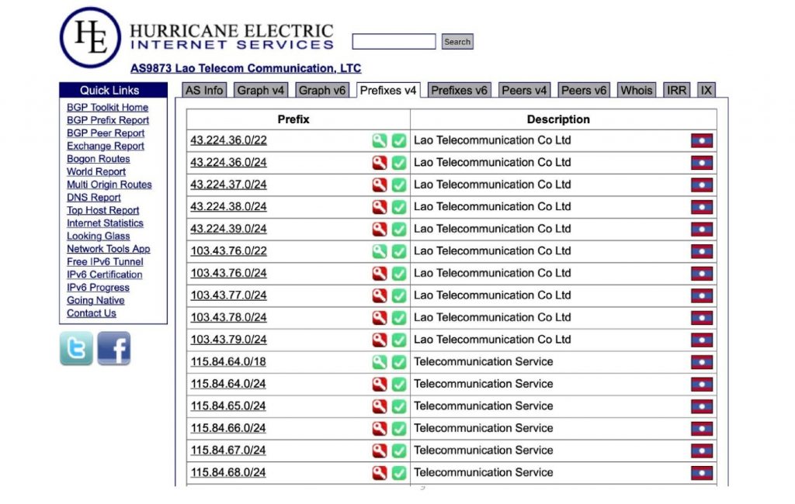Click green magnifier icon for 43.224.36.0/22
Viewport: 795px width, 504px height.
pos(379,140)
